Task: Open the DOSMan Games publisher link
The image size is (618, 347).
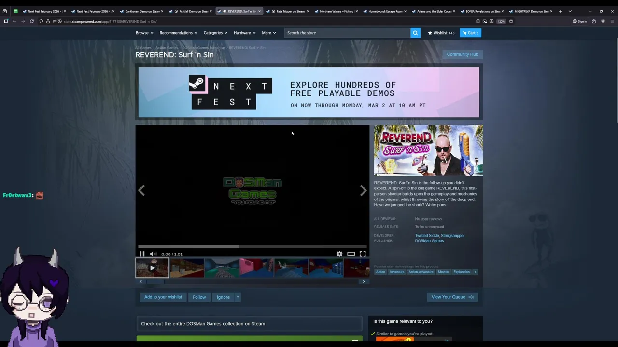Action: point(429,241)
